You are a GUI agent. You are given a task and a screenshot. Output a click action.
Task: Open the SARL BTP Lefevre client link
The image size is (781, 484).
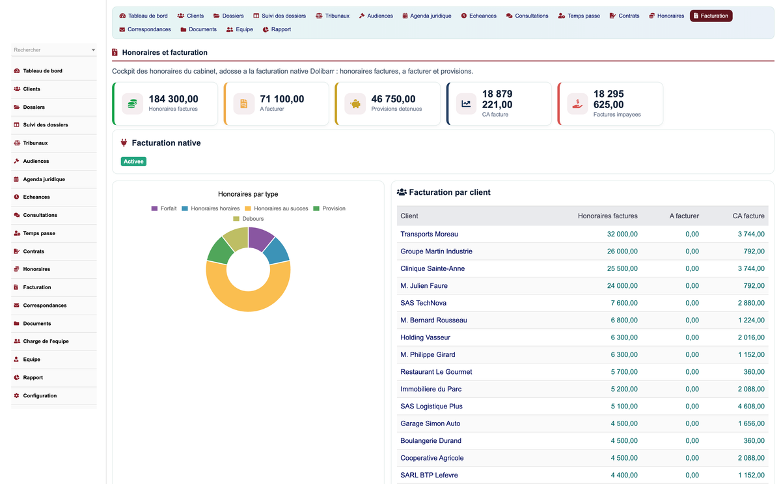pyautogui.click(x=429, y=475)
